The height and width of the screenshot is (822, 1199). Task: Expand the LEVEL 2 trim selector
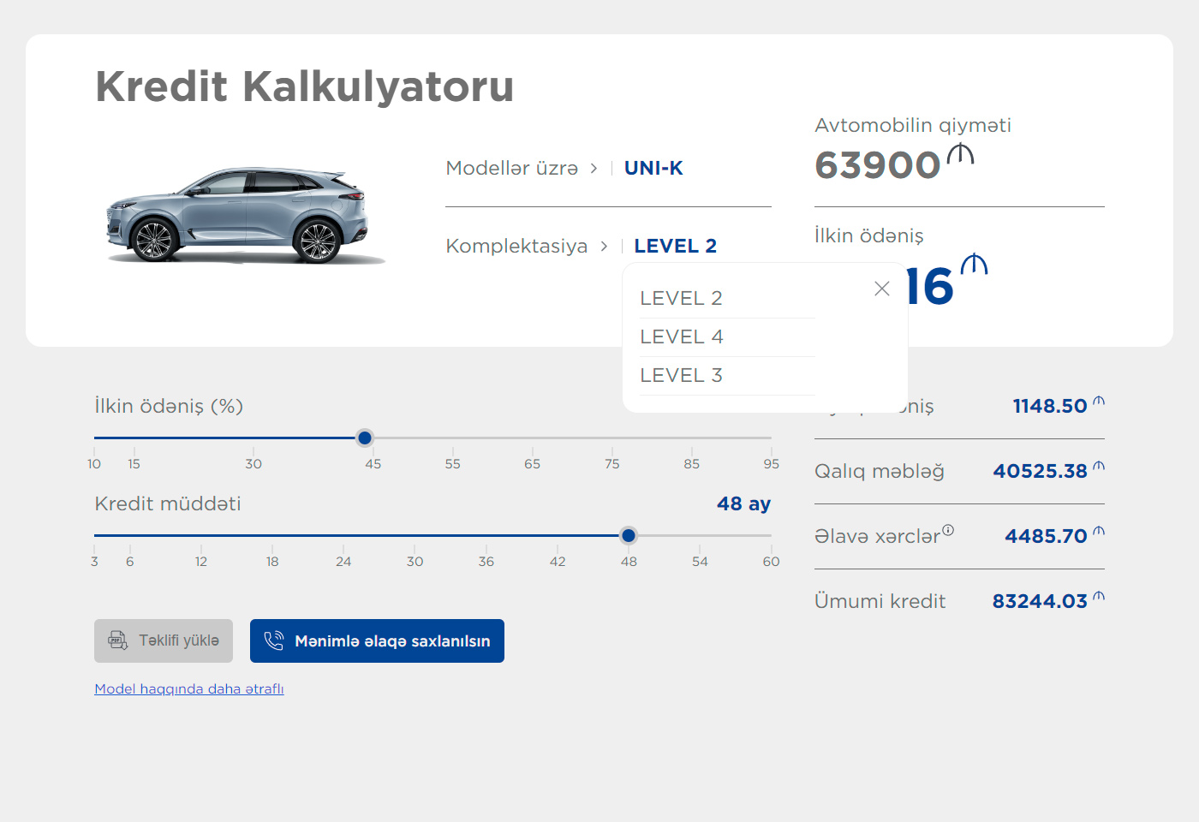coord(675,247)
